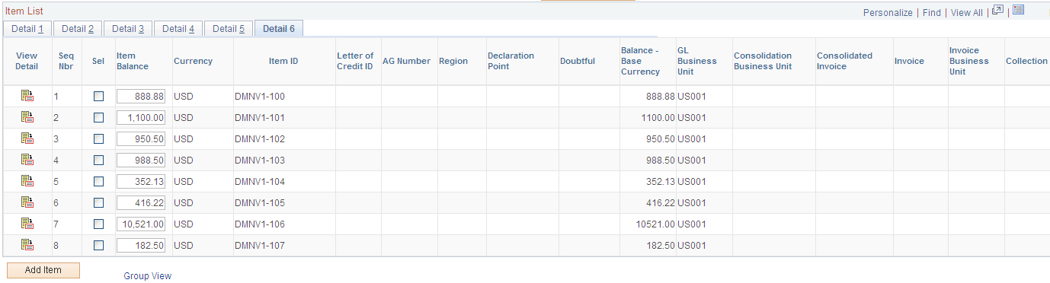Sort by the Declaration Point header

511,61
